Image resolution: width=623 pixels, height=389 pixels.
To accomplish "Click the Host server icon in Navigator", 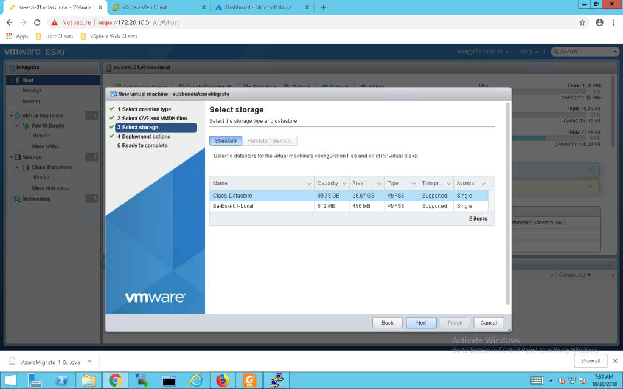I will pos(18,80).
